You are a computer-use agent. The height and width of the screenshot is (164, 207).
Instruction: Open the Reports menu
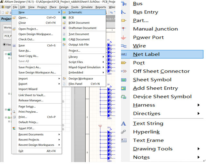coord(101,7)
